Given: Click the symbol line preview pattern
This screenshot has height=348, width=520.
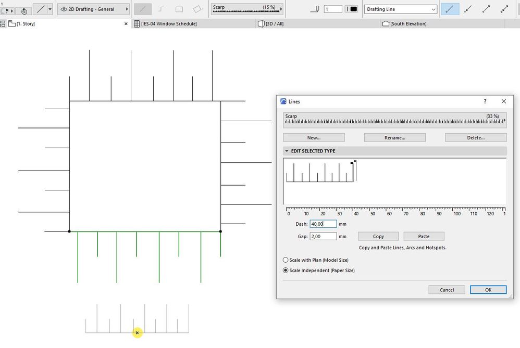Looking at the screenshot, I should pyautogui.click(x=320, y=173).
